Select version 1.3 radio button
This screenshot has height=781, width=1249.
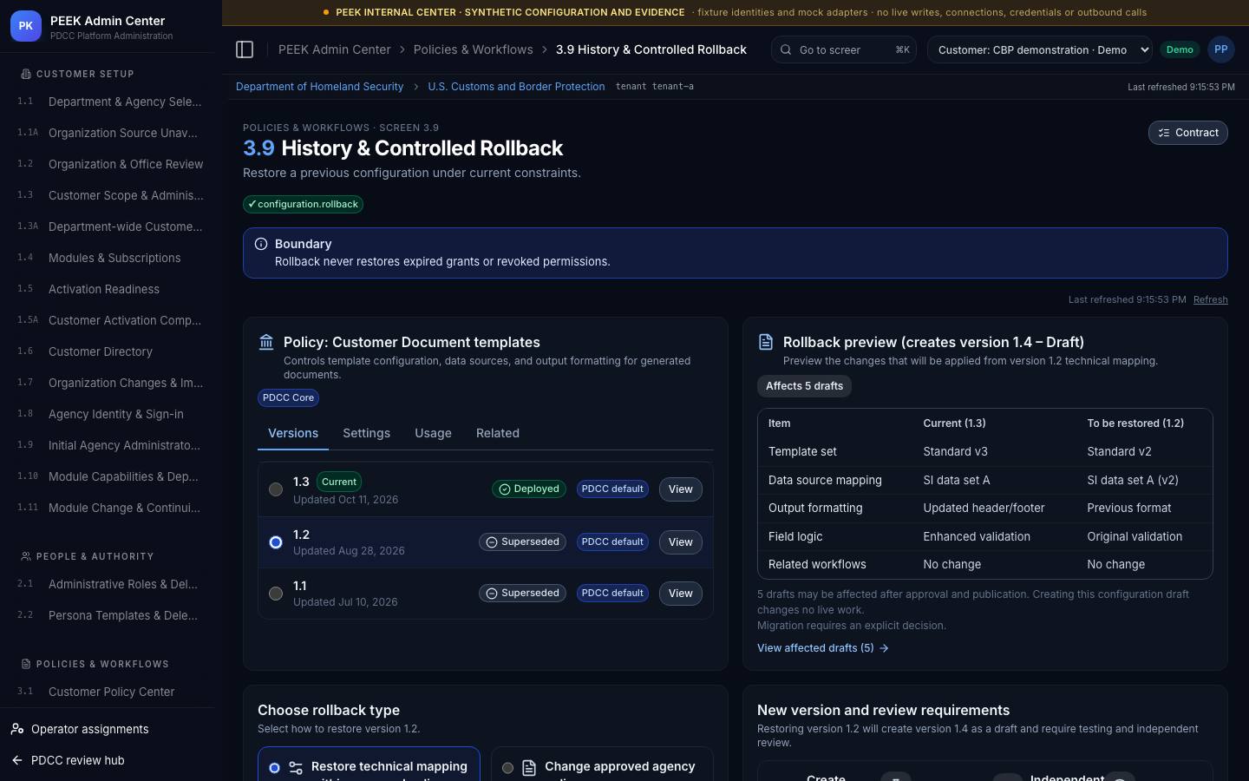coord(276,489)
